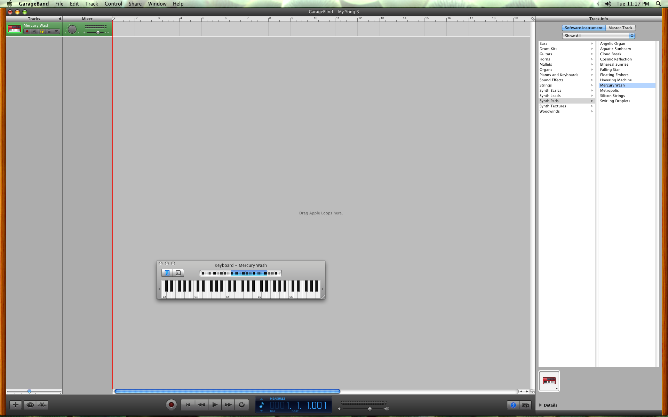Toggle solo headphones on Mercury Wash track
This screenshot has width=668, height=417.
coord(42,32)
